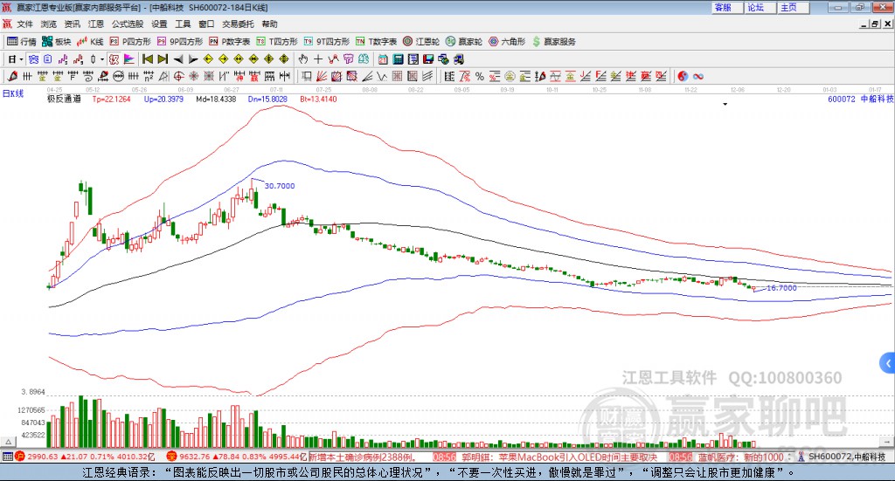Open the 浏览 menu
The width and height of the screenshot is (895, 481).
[x=49, y=24]
